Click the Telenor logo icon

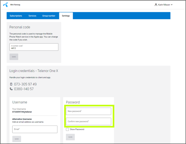tap(6, 5)
